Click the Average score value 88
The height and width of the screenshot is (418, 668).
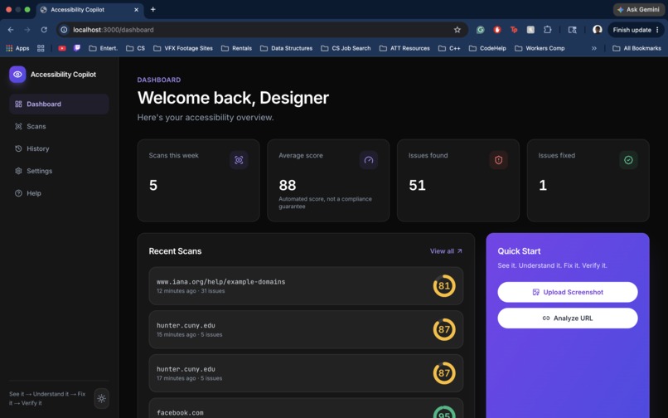coord(288,185)
